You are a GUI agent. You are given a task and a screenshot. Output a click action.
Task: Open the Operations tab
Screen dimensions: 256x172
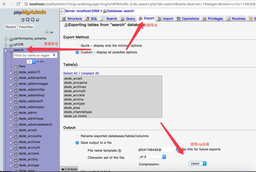coord(188,19)
